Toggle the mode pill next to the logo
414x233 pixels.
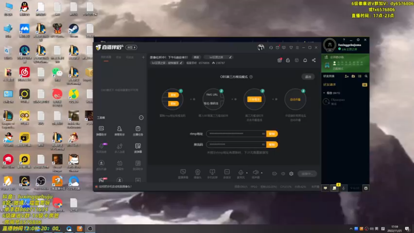point(131,47)
